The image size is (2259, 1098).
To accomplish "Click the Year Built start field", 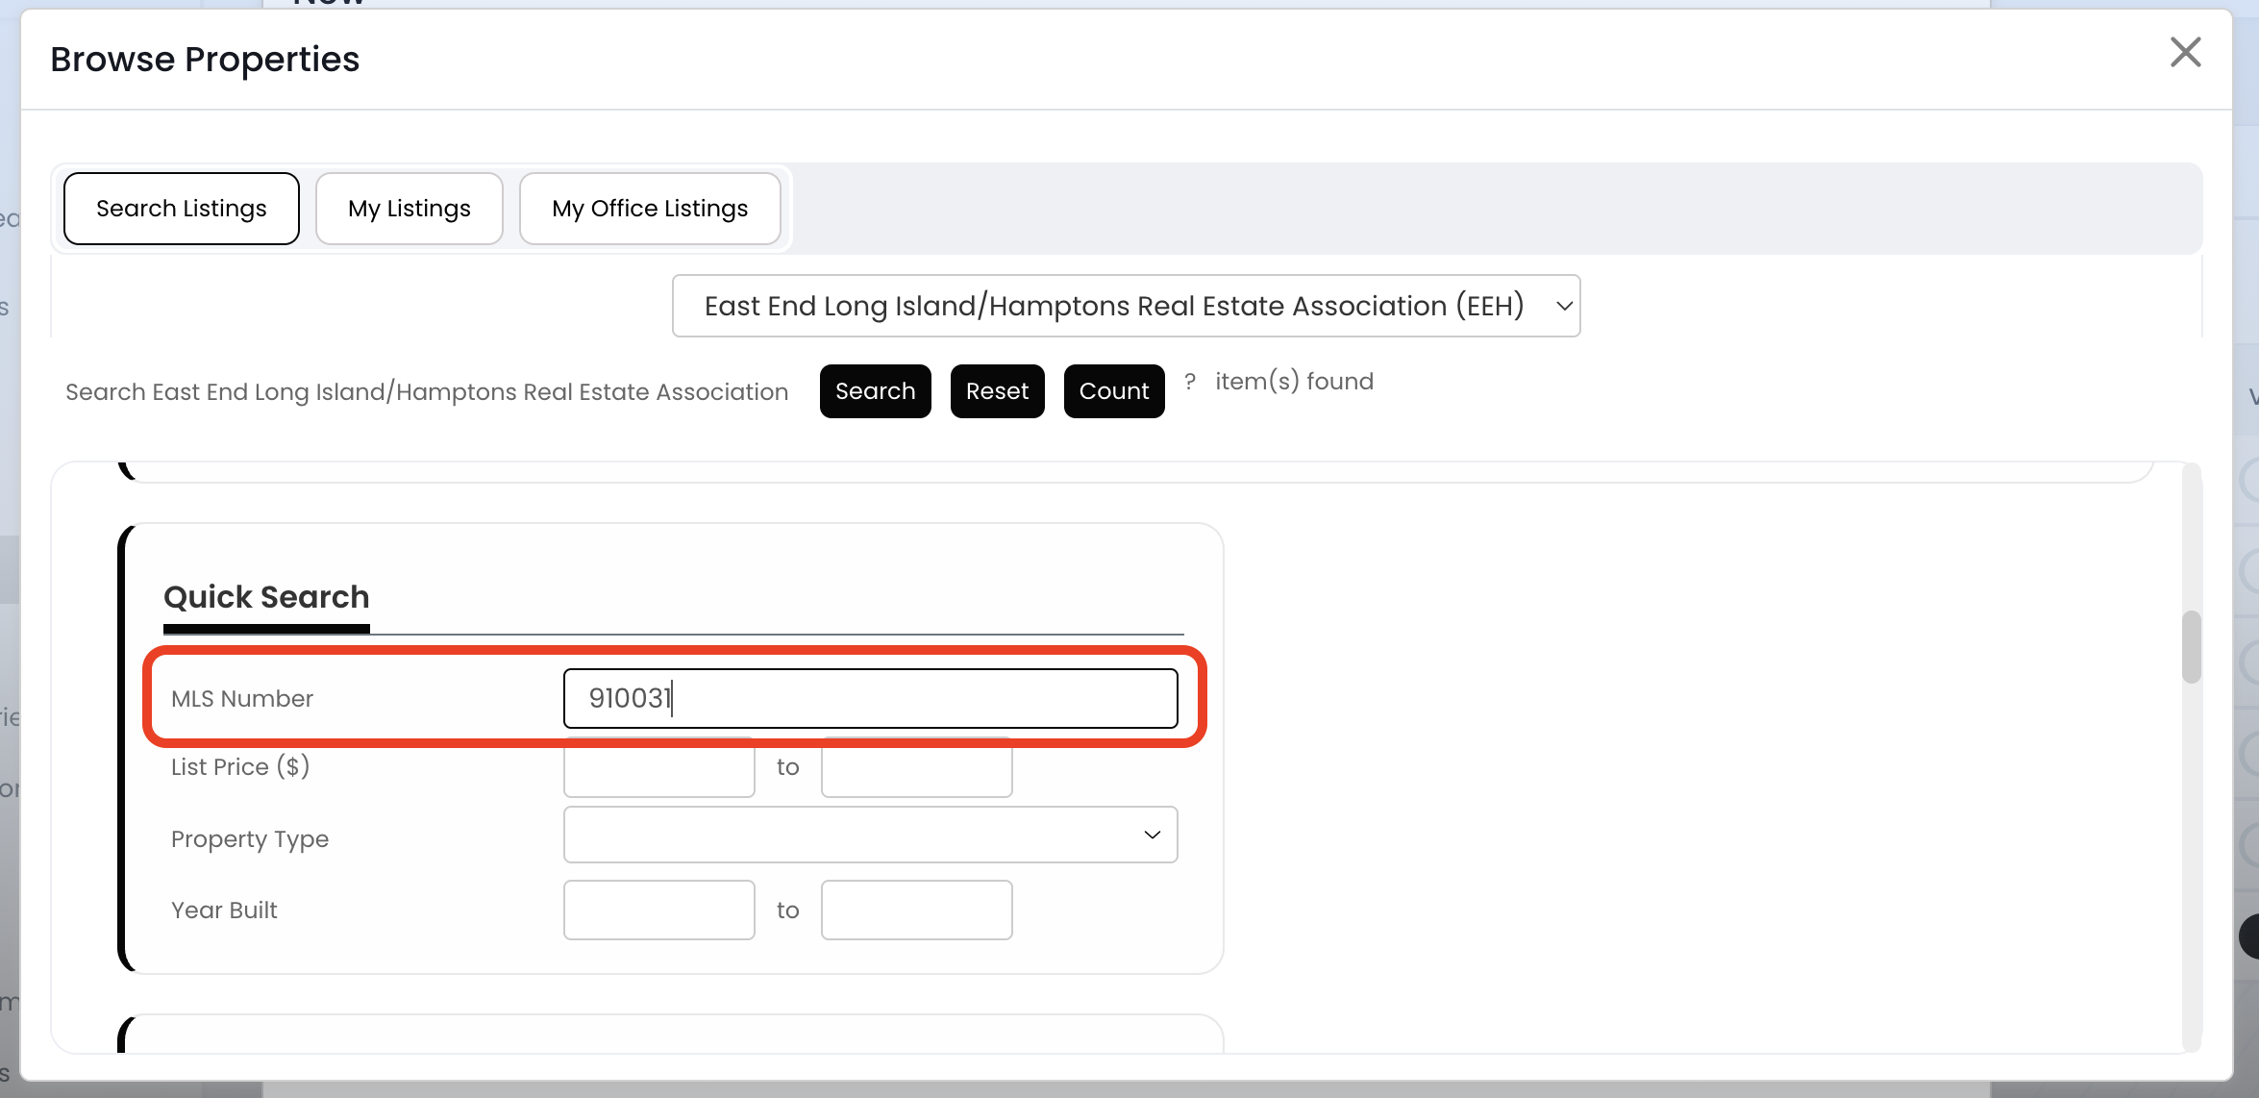I will 659,910.
